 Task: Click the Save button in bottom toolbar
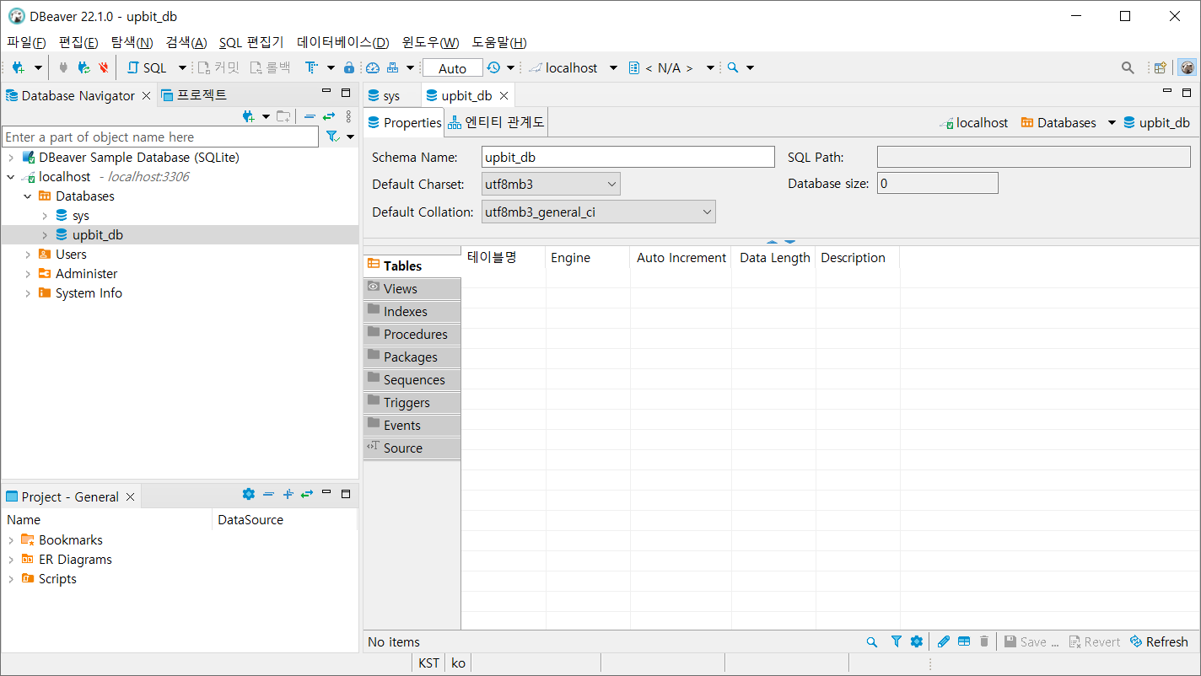coord(1031,641)
